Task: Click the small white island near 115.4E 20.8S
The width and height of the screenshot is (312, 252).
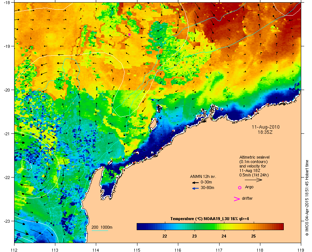Action: pos(153,123)
